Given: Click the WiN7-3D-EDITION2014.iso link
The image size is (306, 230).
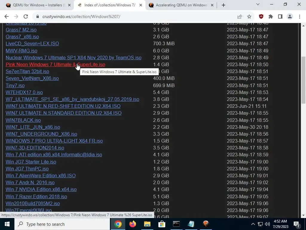Looking at the screenshot, I should click(x=35, y=148).
